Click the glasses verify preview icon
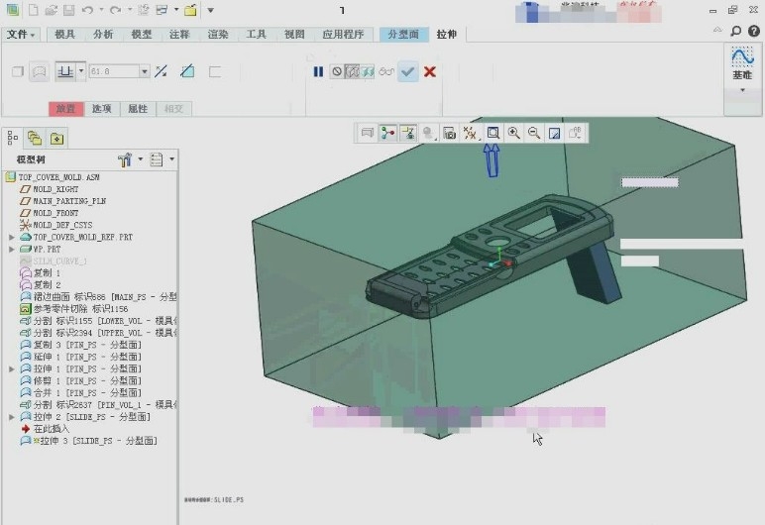765x525 pixels. [x=386, y=71]
